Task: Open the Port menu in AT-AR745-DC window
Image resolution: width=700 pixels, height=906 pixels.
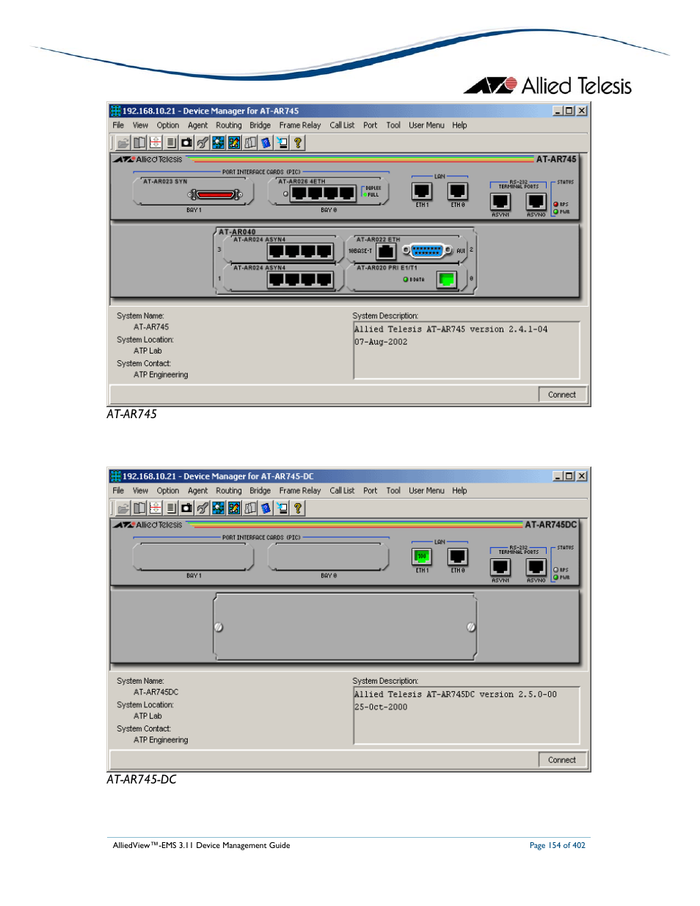Action: [371, 491]
